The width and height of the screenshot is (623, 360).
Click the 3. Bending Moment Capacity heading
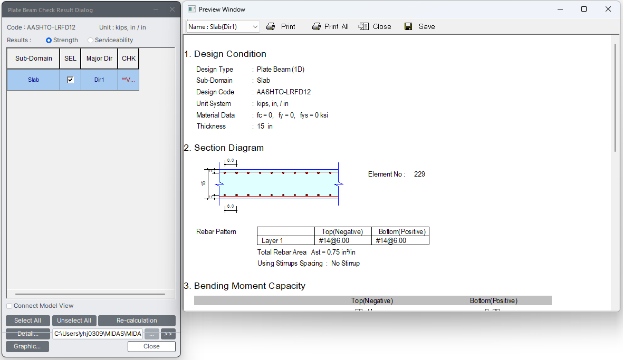(245, 286)
